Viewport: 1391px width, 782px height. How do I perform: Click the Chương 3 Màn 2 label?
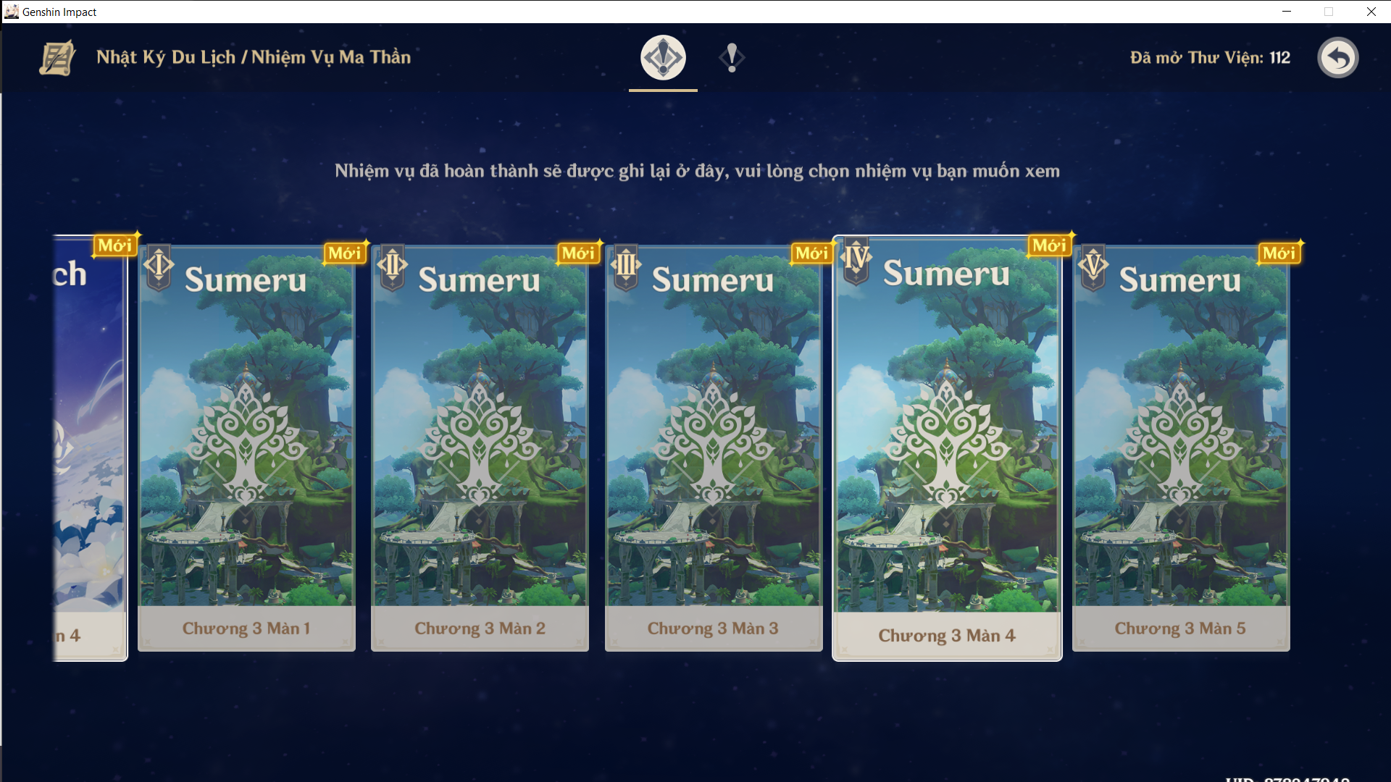[480, 628]
